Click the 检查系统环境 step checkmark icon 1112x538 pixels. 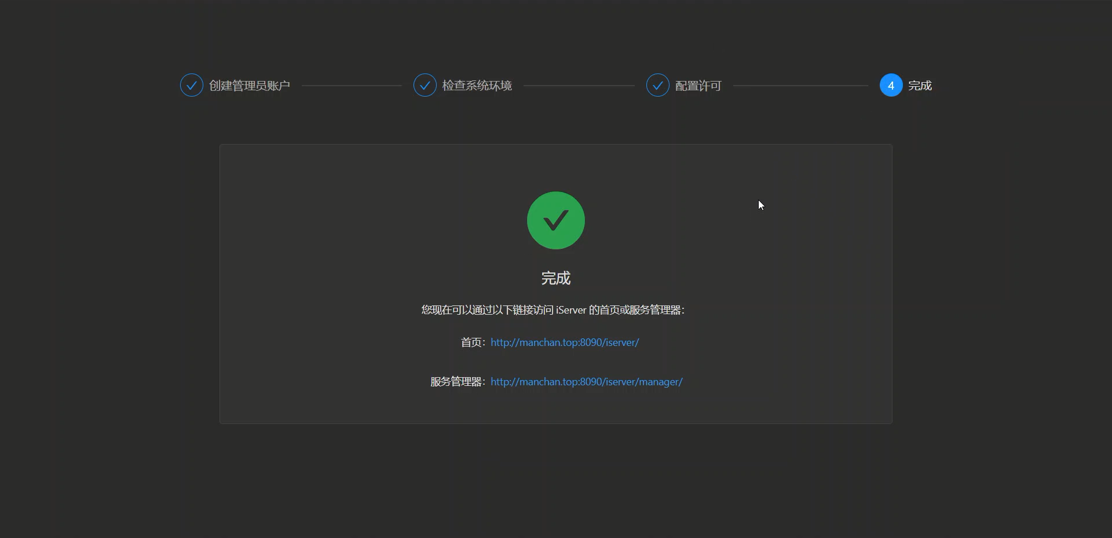pyautogui.click(x=425, y=85)
